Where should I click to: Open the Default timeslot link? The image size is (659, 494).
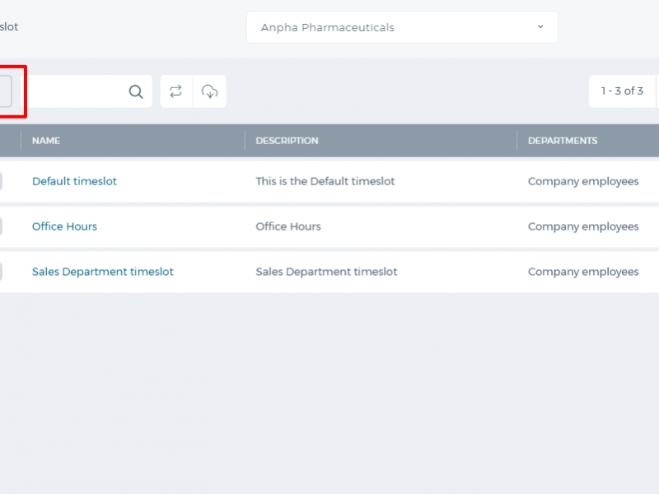click(74, 181)
